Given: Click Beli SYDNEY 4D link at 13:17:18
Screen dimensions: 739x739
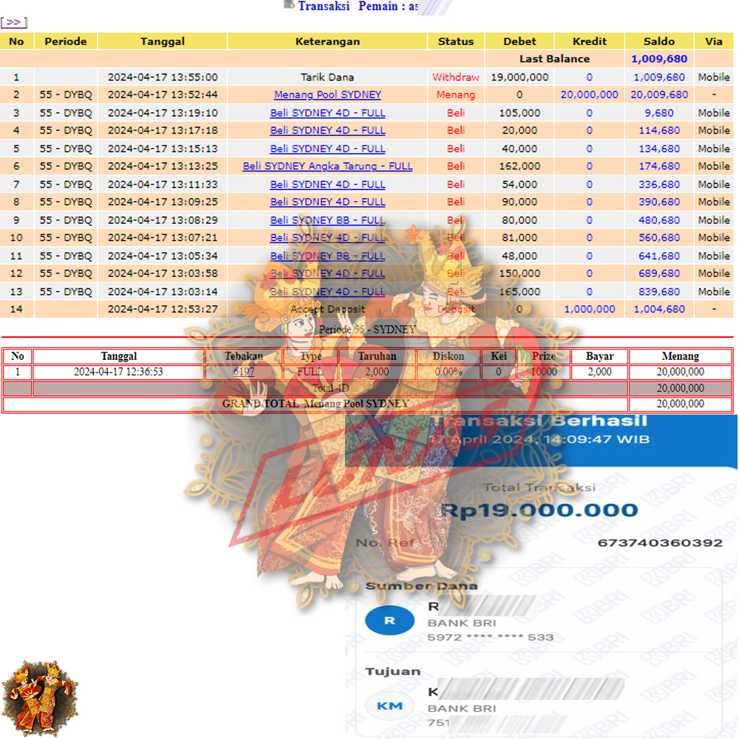Looking at the screenshot, I should (x=327, y=131).
